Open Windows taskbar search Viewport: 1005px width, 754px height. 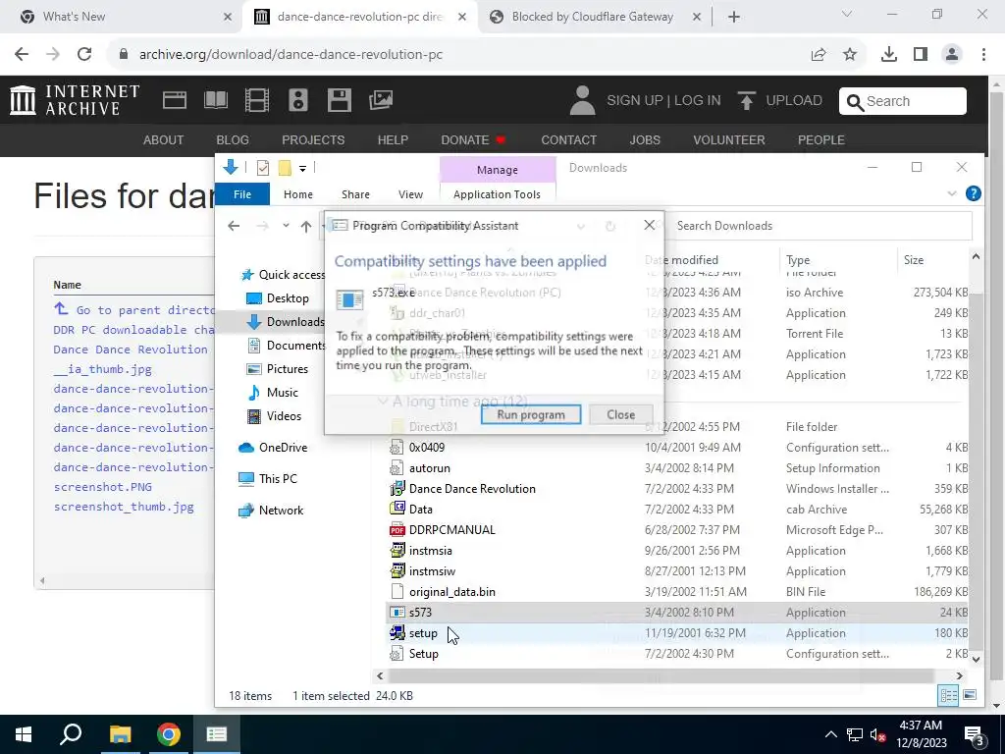point(71,734)
